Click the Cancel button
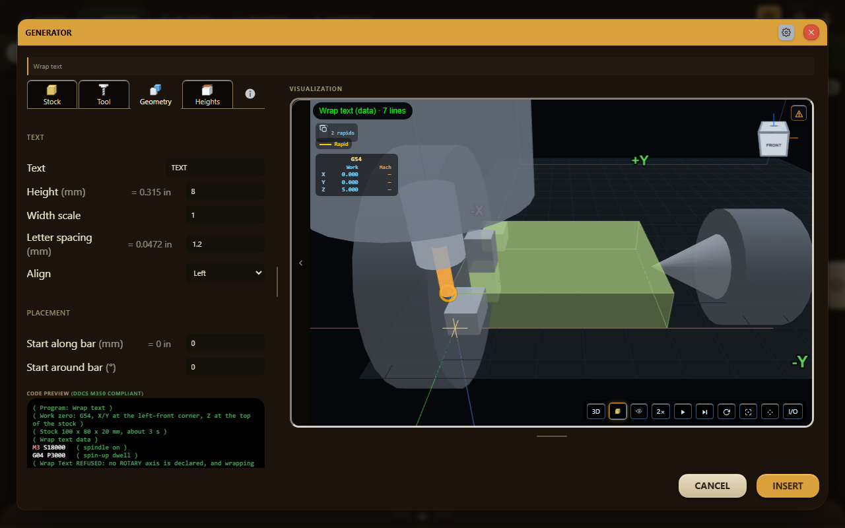Image resolution: width=845 pixels, height=528 pixels. pos(712,486)
